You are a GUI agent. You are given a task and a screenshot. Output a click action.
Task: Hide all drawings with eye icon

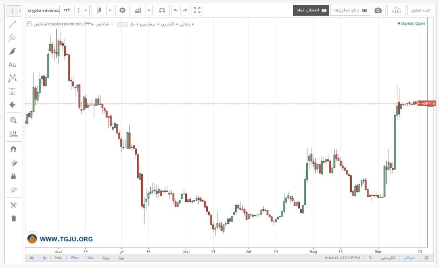13,190
